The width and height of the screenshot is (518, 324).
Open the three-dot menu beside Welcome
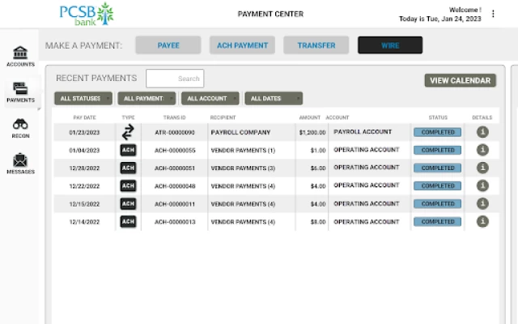(493, 14)
